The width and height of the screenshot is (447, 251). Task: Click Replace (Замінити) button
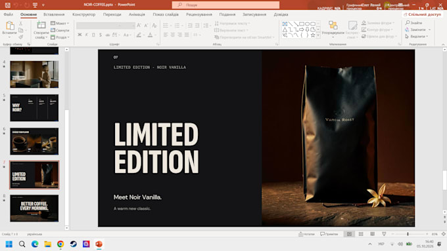click(x=418, y=29)
